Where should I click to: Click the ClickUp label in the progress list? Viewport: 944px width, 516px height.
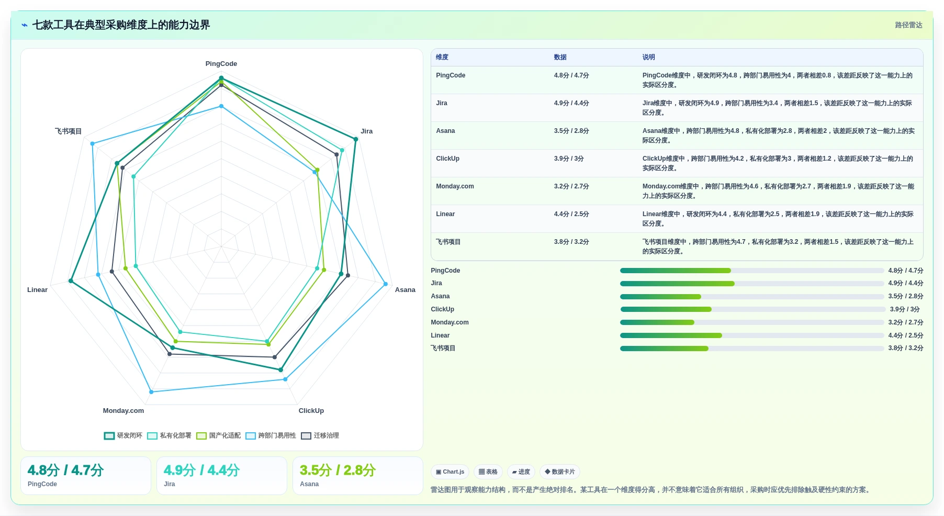point(442,309)
